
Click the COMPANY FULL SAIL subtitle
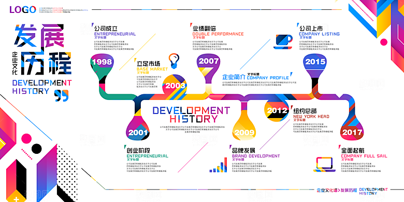pos(364,156)
